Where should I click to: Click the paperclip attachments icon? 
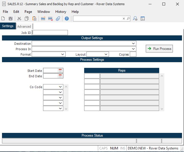click(58, 19)
